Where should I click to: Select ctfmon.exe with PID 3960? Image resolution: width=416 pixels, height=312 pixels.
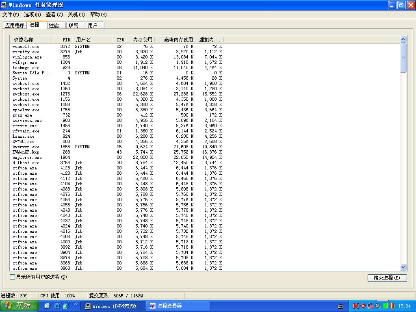(117, 268)
